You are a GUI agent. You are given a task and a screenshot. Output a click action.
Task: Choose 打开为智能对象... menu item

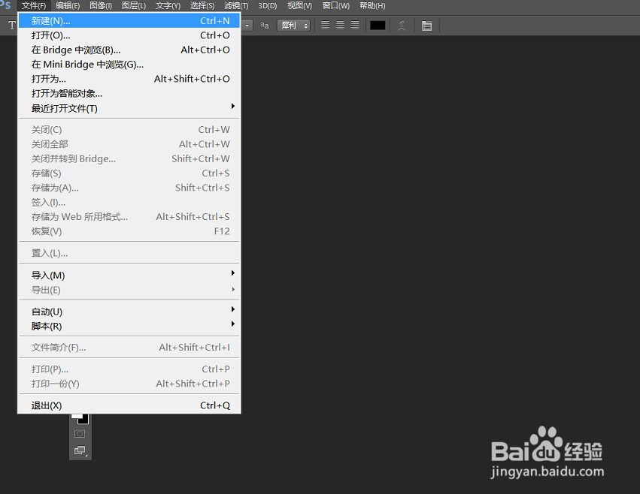128,93
